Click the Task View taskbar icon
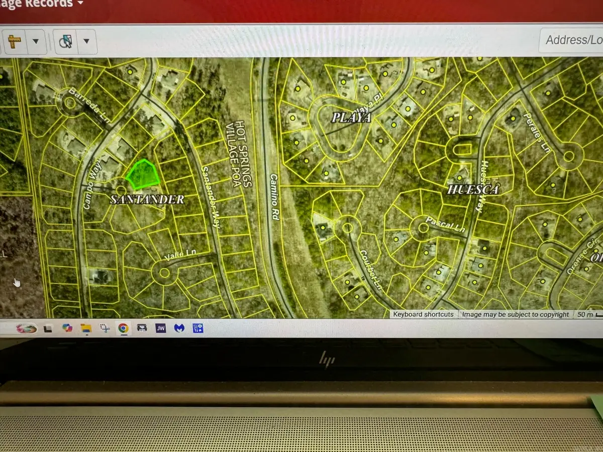The height and width of the screenshot is (452, 603). click(x=48, y=328)
